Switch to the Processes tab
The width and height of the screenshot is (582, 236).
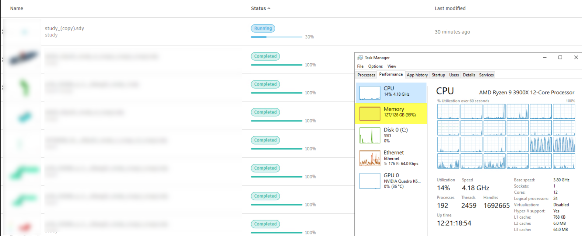click(x=366, y=75)
